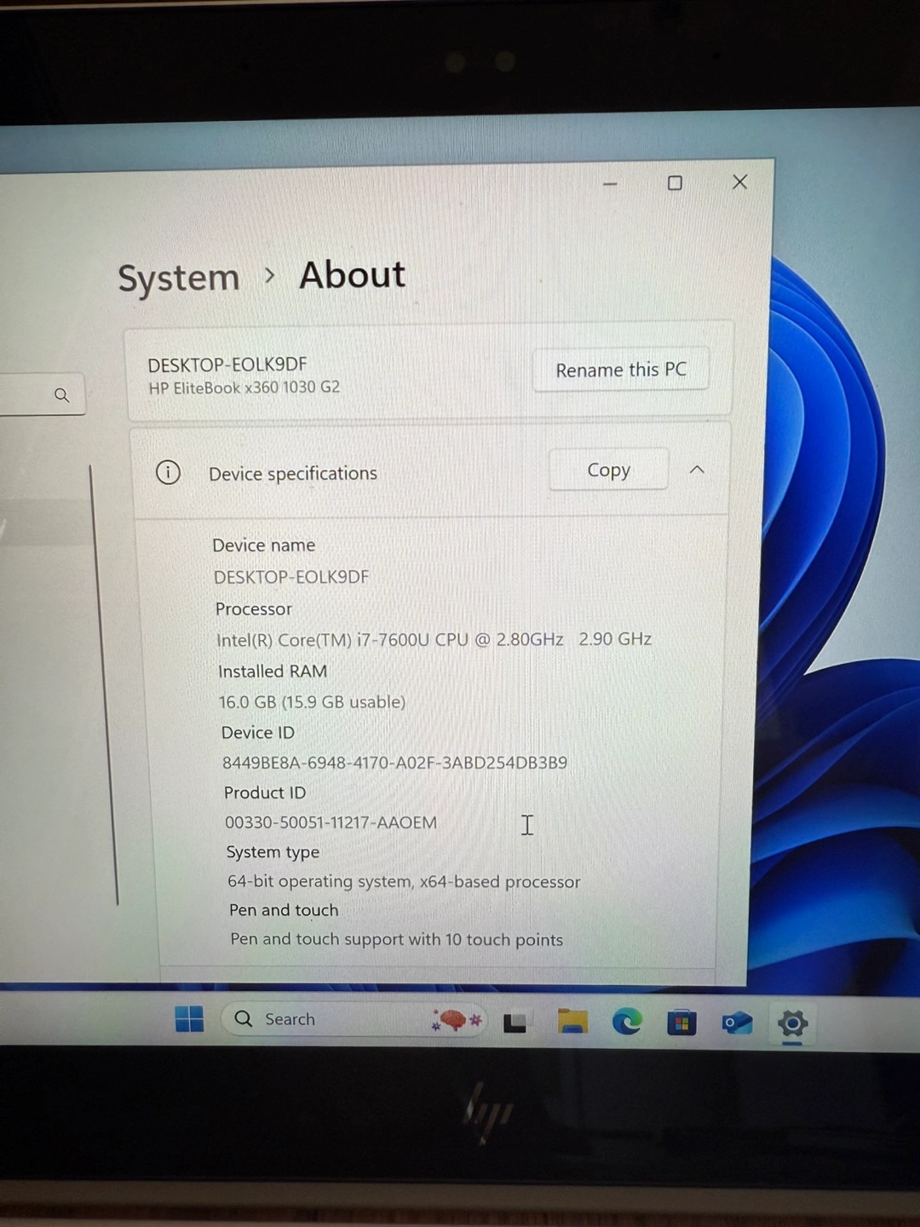Click the Device ID value 8449BE8A-6948
The image size is (920, 1227).
coord(394,763)
